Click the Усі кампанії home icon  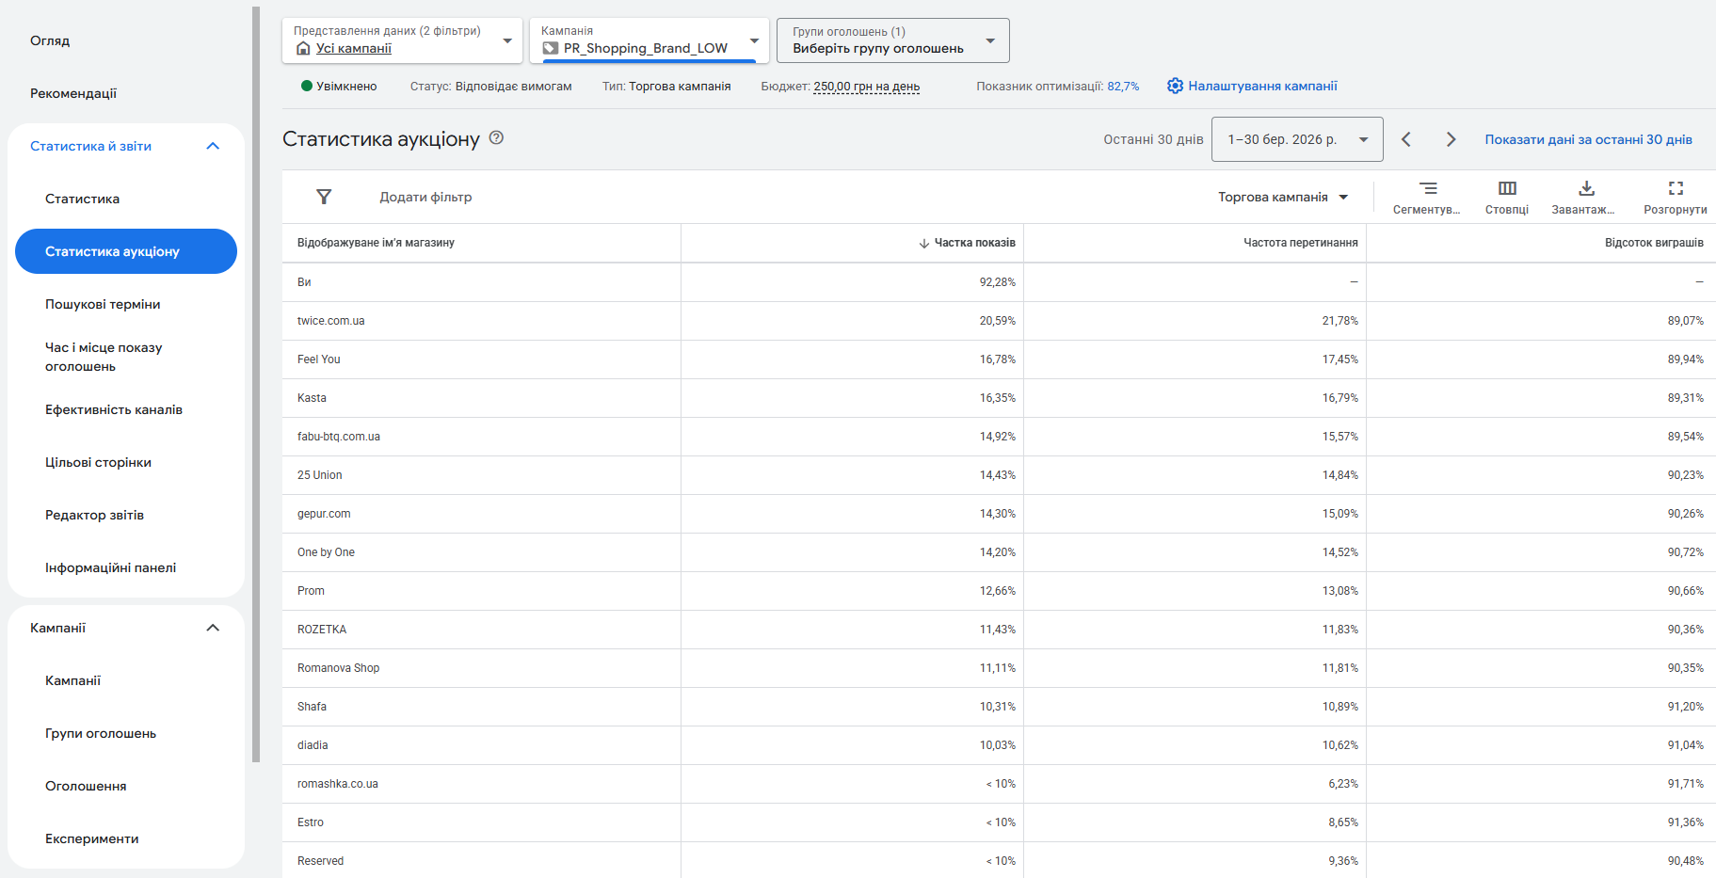pyautogui.click(x=303, y=48)
